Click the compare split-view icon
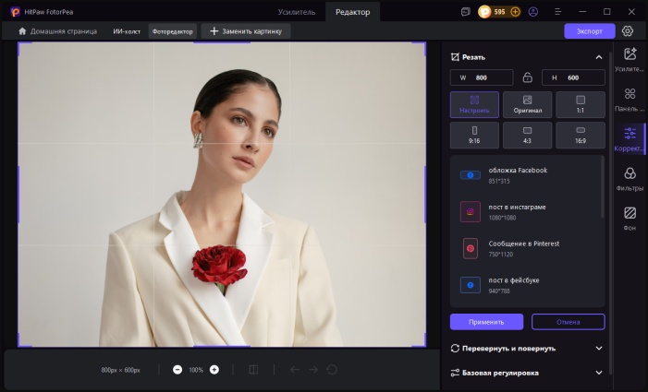Image resolution: width=648 pixels, height=392 pixels. (x=253, y=370)
